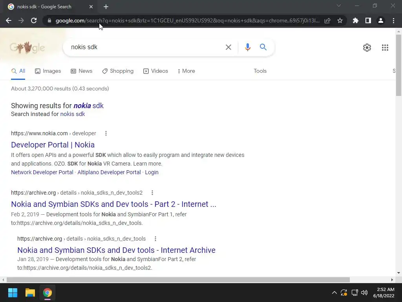Viewport: 402px width, 302px height.
Task: Click the vertical scrollbar thumb
Action: [x=398, y=65]
